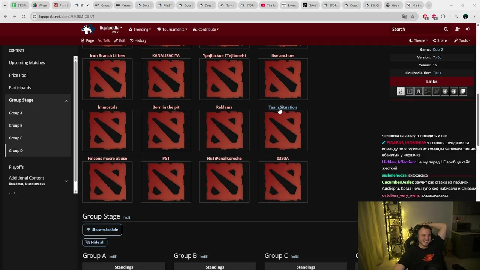Open the praying hands link icon
Image resolution: width=480 pixels, height=270 pixels.
(x=418, y=91)
